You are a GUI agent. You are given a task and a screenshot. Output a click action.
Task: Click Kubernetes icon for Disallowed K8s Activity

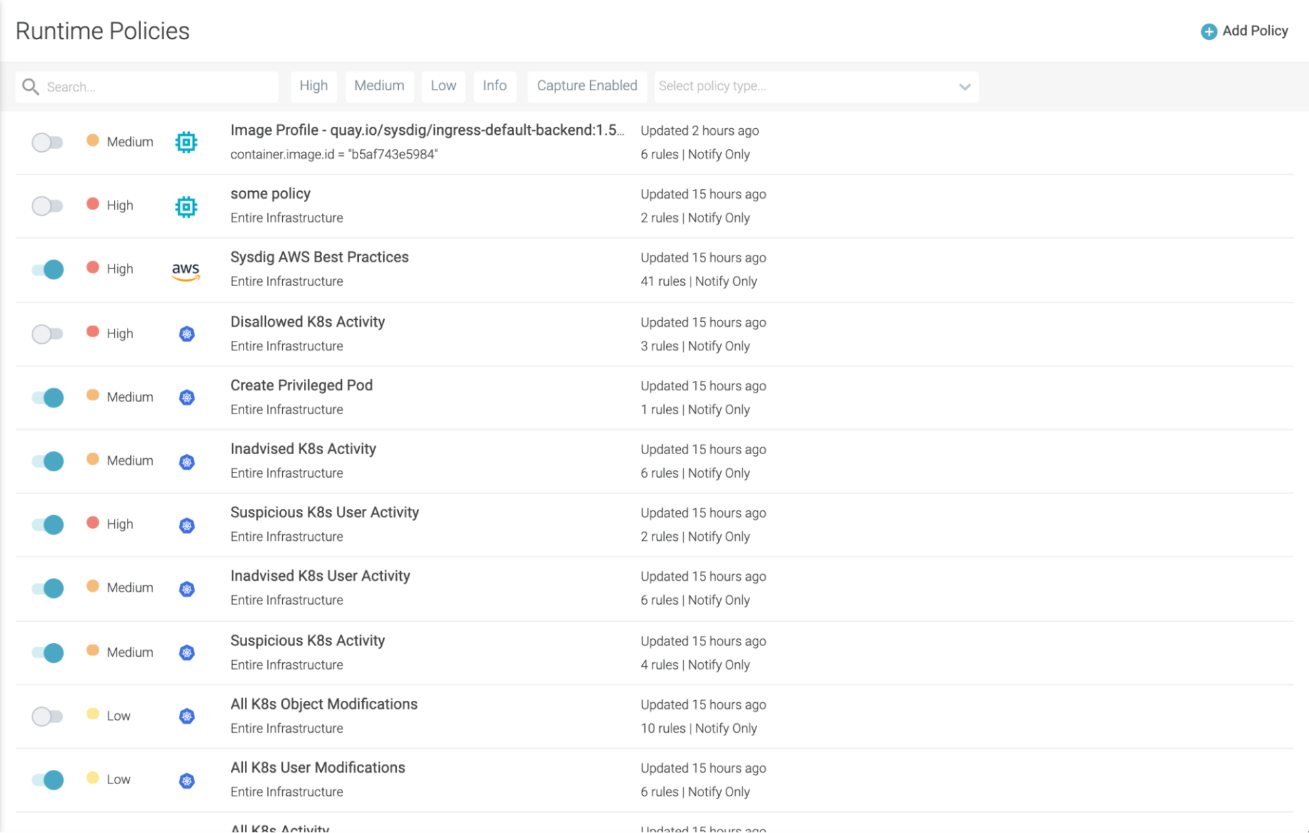[x=187, y=334]
